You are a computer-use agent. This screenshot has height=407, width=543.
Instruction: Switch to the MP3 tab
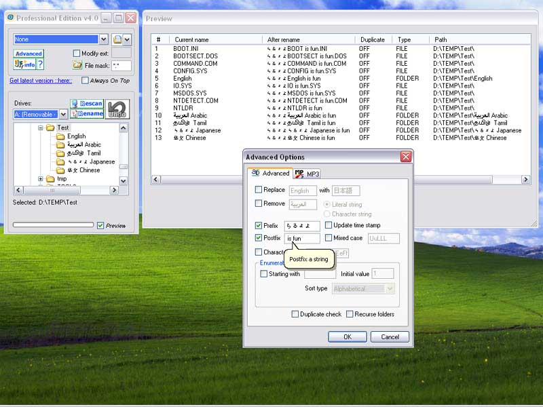(307, 174)
